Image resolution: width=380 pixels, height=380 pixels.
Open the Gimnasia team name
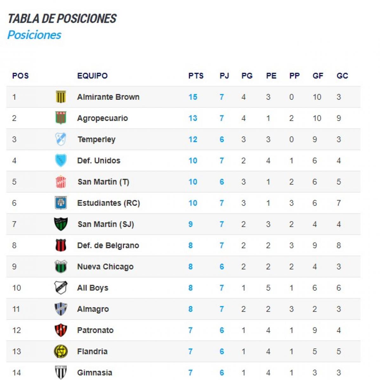95,373
